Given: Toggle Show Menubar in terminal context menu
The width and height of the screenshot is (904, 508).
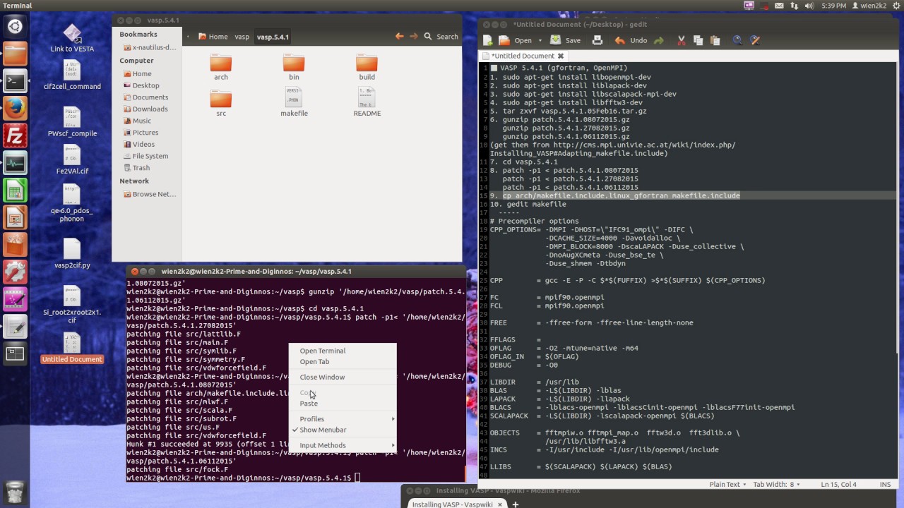Looking at the screenshot, I should (343, 430).
